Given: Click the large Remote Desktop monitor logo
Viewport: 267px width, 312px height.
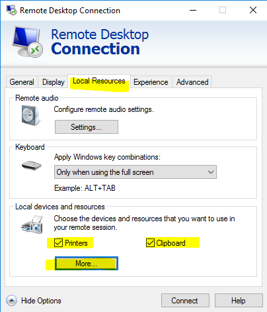Looking at the screenshot, I should pyautogui.click(x=27, y=42).
